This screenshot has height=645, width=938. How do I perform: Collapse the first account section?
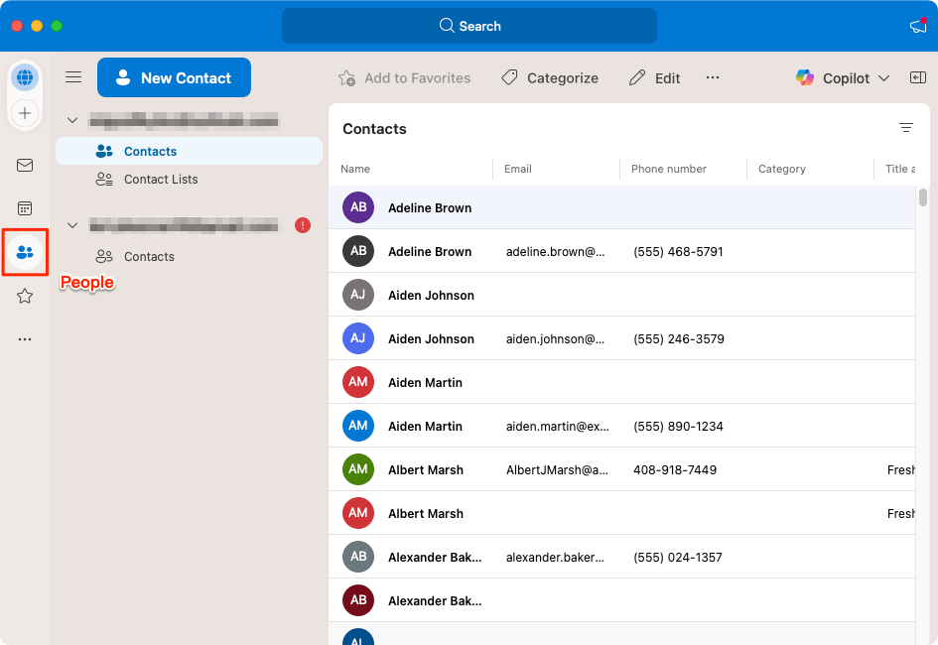tap(72, 119)
